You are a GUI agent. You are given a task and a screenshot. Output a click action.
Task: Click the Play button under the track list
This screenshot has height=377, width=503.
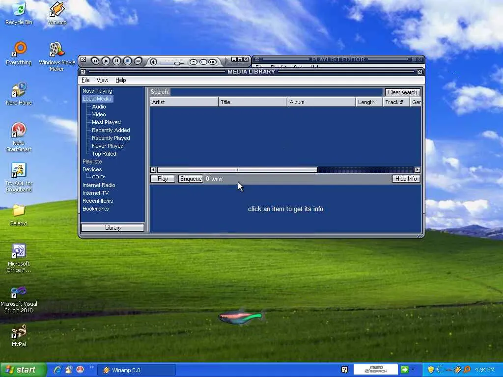coord(163,179)
